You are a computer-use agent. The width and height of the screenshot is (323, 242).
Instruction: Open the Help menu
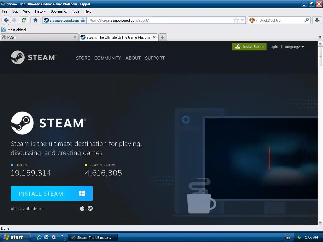tap(88, 11)
